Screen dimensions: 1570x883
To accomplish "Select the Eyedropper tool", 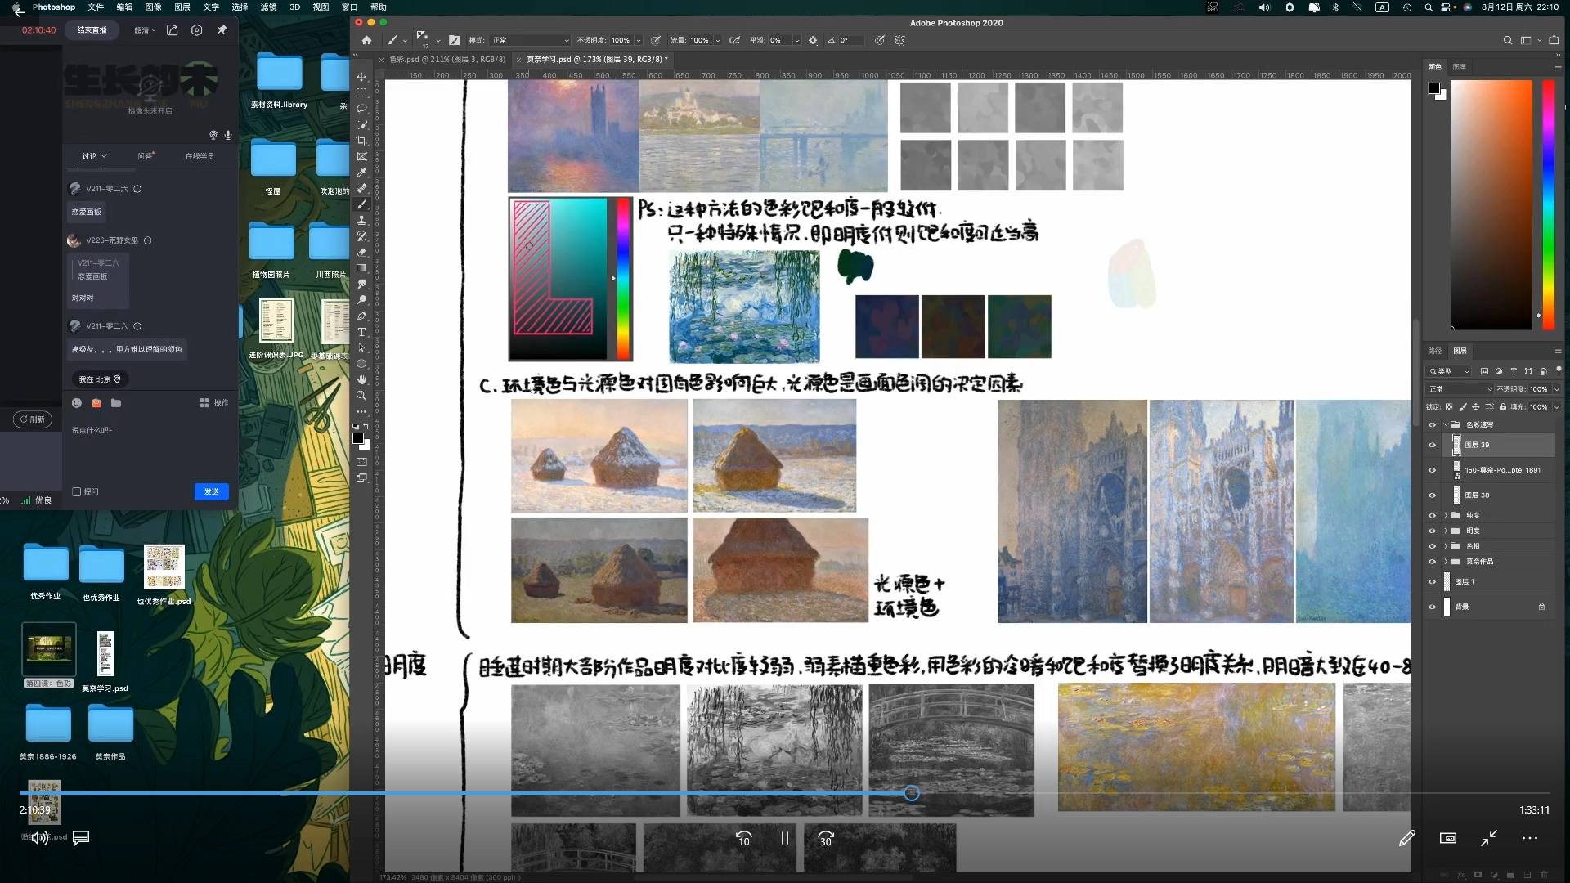I will tap(361, 173).
